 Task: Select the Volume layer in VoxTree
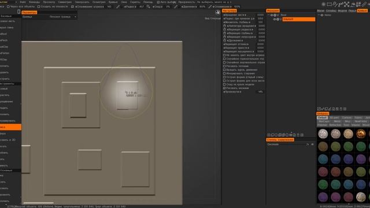point(299,19)
